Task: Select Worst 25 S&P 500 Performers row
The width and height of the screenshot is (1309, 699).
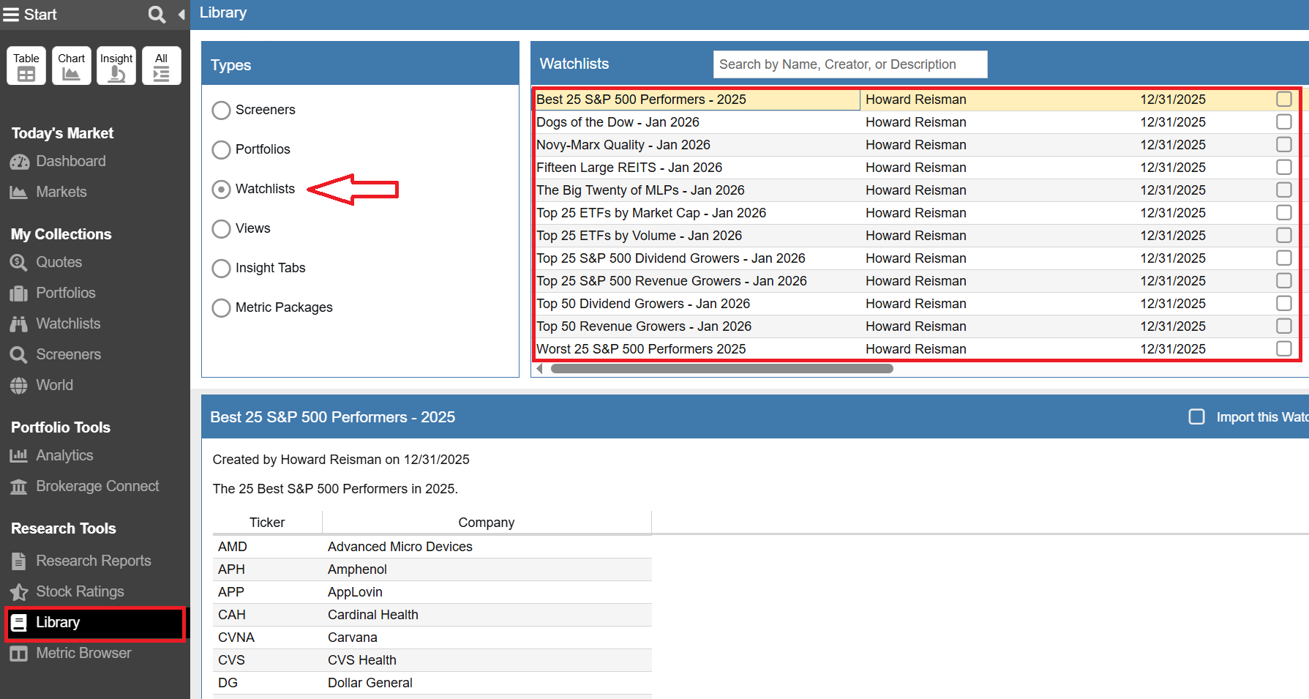Action: pyautogui.click(x=640, y=349)
